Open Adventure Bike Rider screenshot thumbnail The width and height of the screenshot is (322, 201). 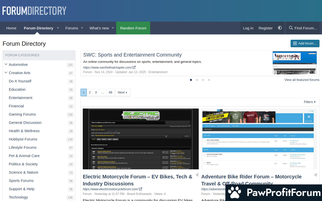pyautogui.click(x=259, y=139)
